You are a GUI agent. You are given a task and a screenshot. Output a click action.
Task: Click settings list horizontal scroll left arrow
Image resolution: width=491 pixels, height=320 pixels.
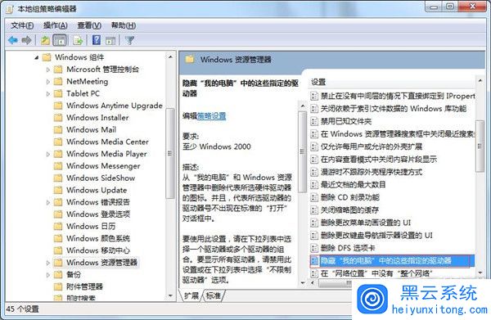(312, 283)
